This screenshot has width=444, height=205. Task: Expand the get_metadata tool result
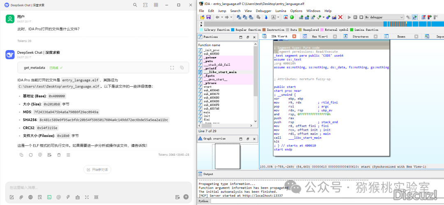172,68
